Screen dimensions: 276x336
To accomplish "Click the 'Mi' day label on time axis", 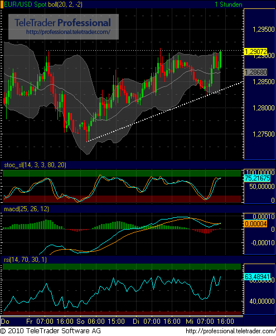I will 190,322.
